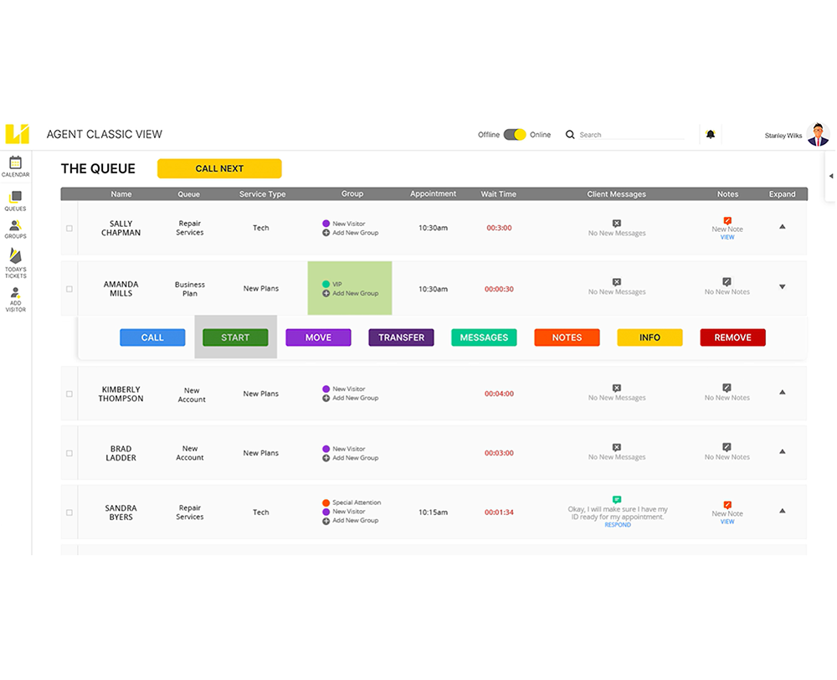Click the notification bell icon
This screenshot has height=680, width=837.
[711, 134]
